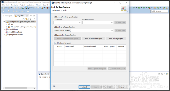This screenshot has height=91, width=170.
Task: Click the Run with coverage icon
Action: click(x=144, y=8)
